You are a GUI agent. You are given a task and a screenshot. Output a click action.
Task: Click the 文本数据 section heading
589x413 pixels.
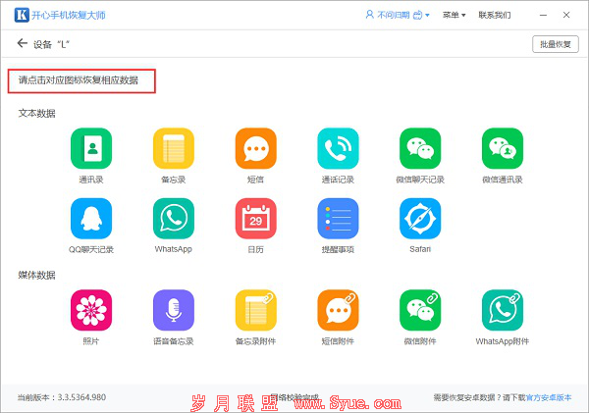37,114
